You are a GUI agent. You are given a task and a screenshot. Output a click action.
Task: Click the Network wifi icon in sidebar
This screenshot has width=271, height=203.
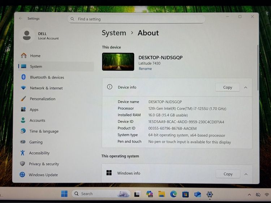[23, 88]
